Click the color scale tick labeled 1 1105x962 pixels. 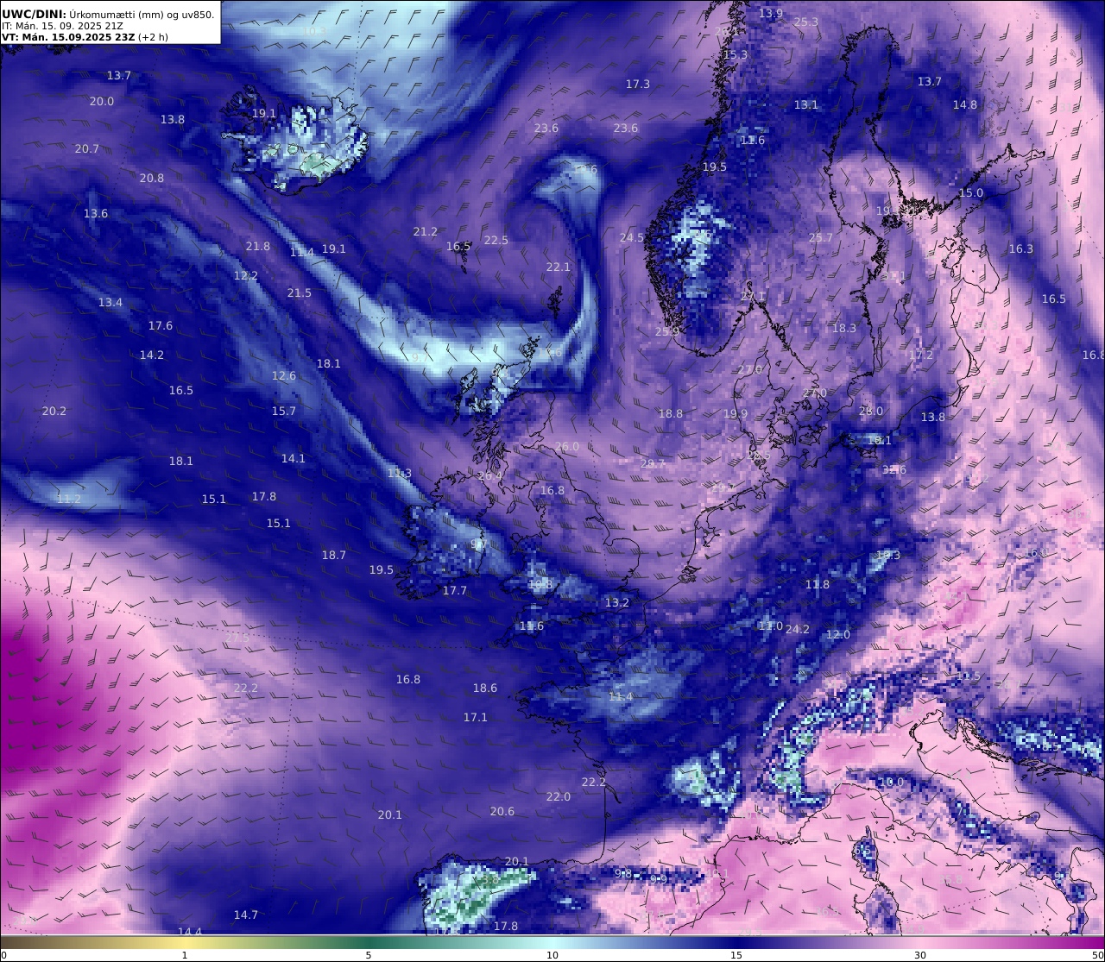point(185,955)
